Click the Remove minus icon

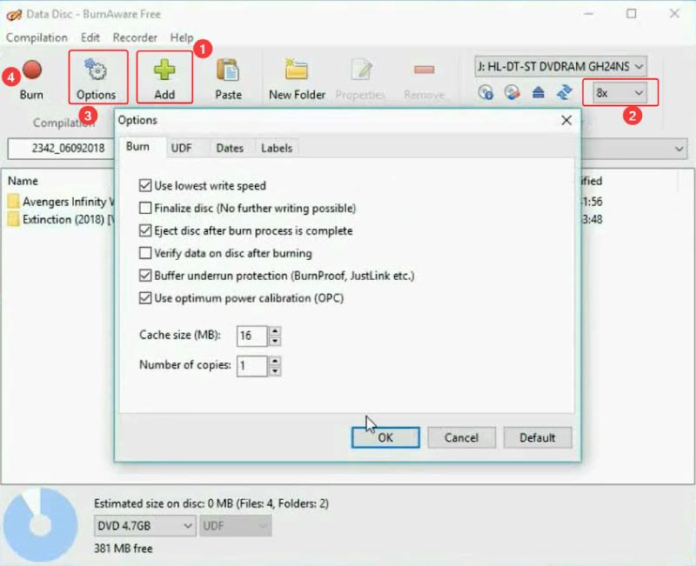click(x=424, y=70)
